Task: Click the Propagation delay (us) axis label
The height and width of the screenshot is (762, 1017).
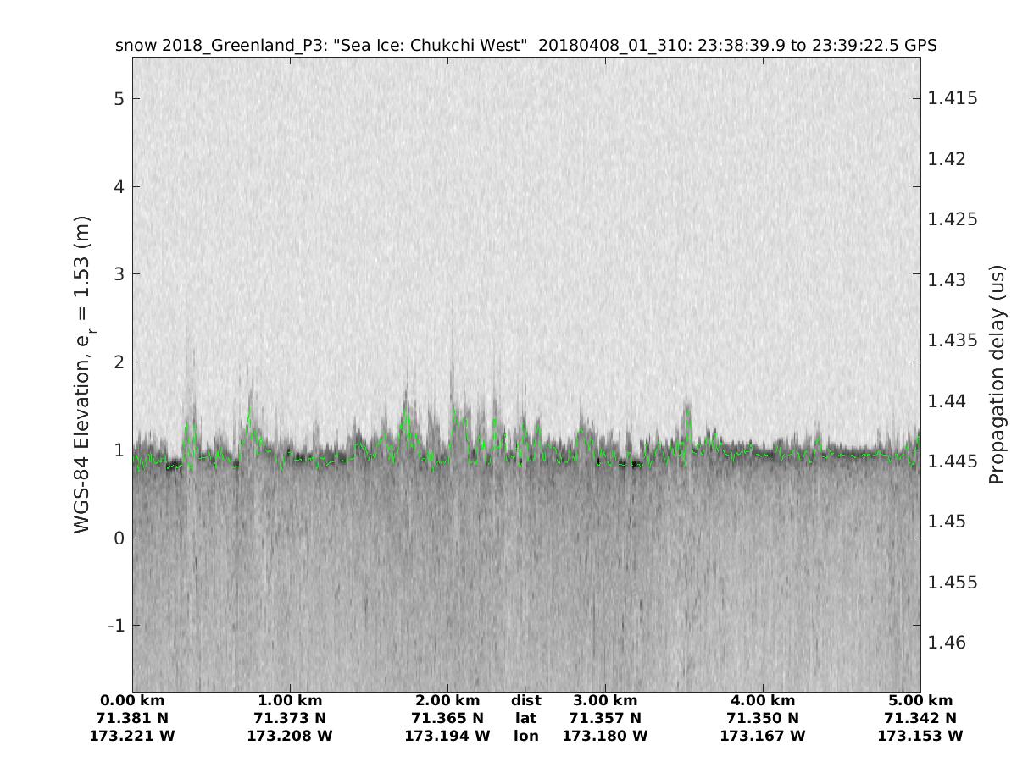Action: (997, 375)
